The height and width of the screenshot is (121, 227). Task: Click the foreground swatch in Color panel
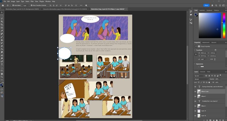tap(195, 14)
